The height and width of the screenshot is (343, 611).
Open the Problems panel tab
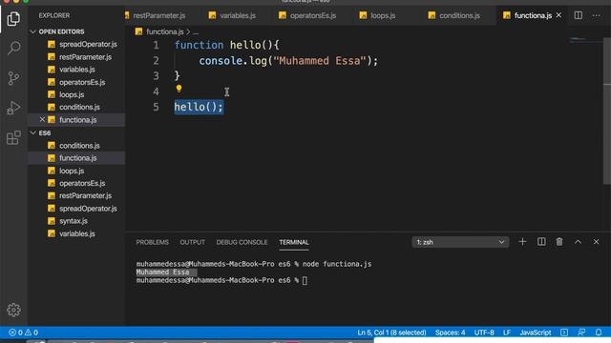153,242
